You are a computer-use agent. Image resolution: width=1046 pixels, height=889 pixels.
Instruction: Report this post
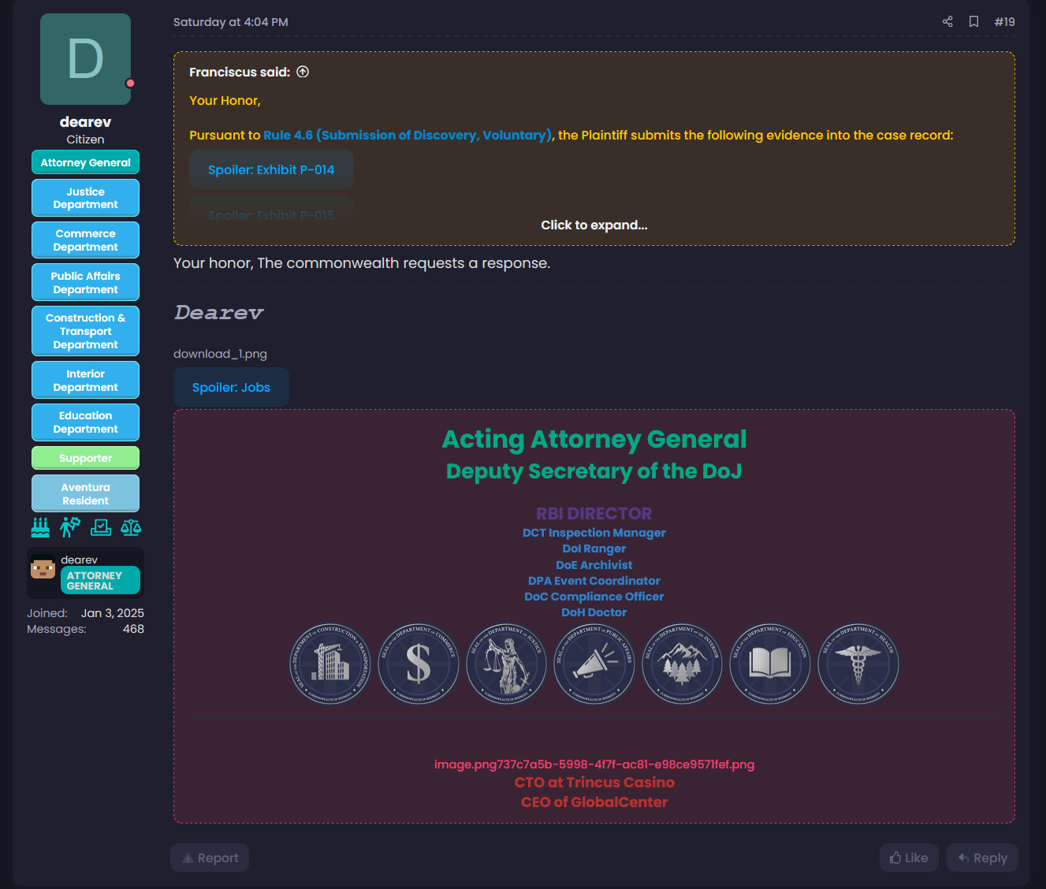point(210,857)
